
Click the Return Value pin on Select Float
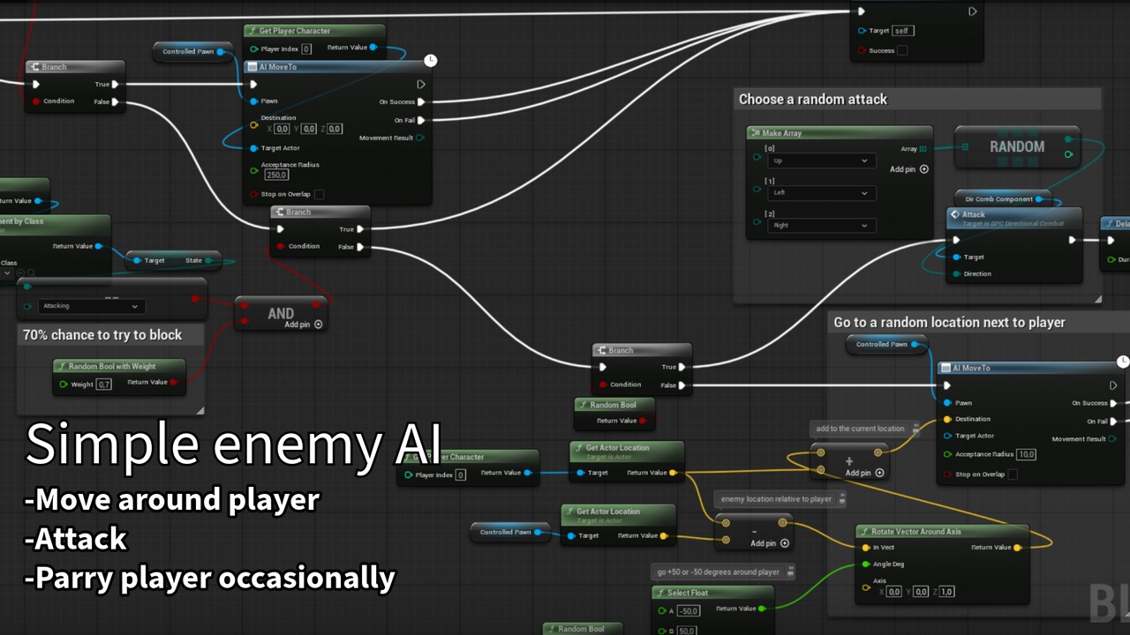point(763,609)
